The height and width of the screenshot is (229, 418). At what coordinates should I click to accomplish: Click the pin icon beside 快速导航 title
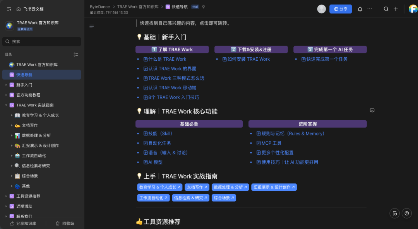[204, 7]
